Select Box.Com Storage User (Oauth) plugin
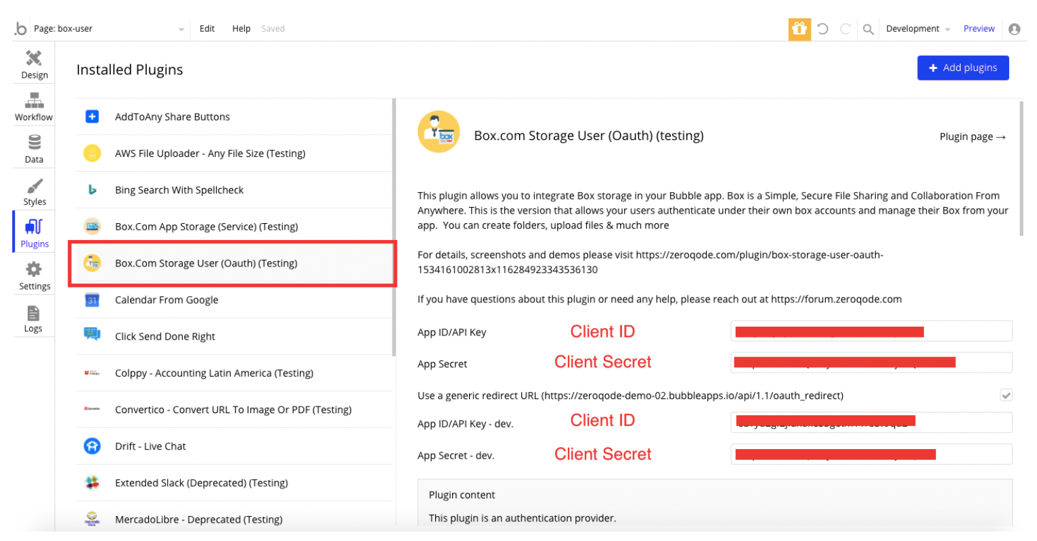Viewport: 1037px width, 541px height. pyautogui.click(x=234, y=263)
